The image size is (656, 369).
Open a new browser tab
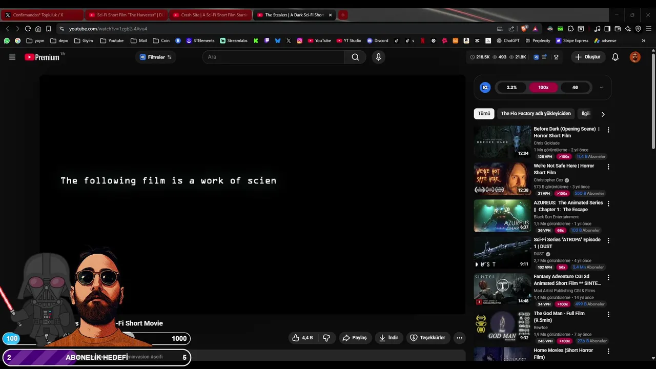343,15
